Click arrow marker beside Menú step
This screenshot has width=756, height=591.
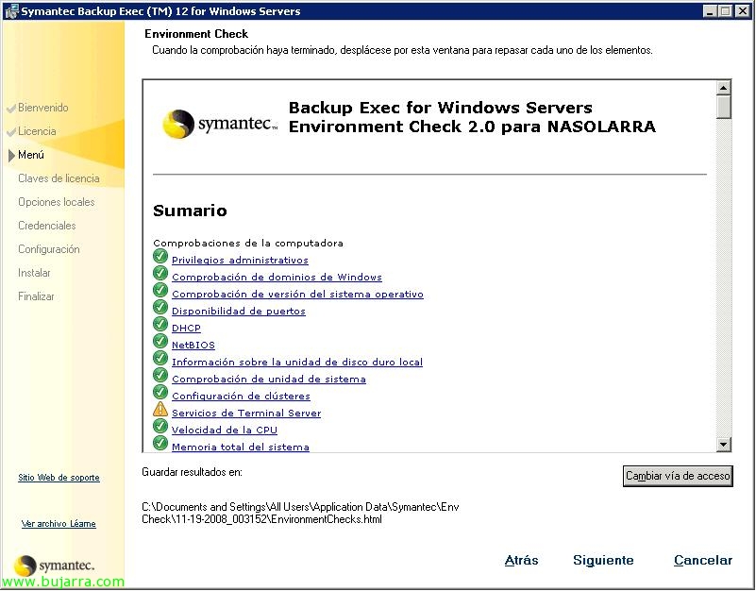coord(11,156)
